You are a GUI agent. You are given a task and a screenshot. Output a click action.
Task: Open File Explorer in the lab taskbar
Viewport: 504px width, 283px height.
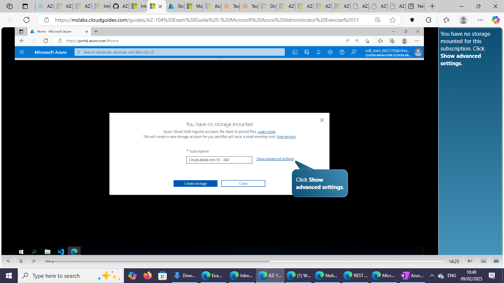tap(48, 252)
